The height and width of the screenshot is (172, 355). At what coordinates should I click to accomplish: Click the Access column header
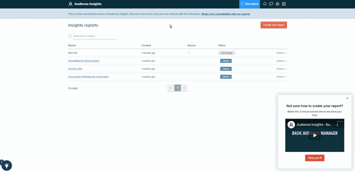(x=192, y=46)
